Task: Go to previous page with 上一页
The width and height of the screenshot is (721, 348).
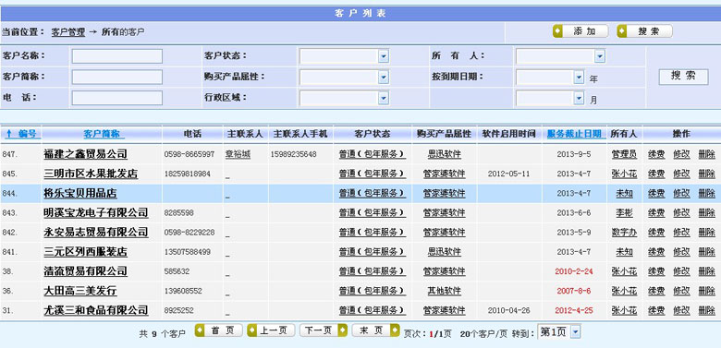Action: point(271,330)
